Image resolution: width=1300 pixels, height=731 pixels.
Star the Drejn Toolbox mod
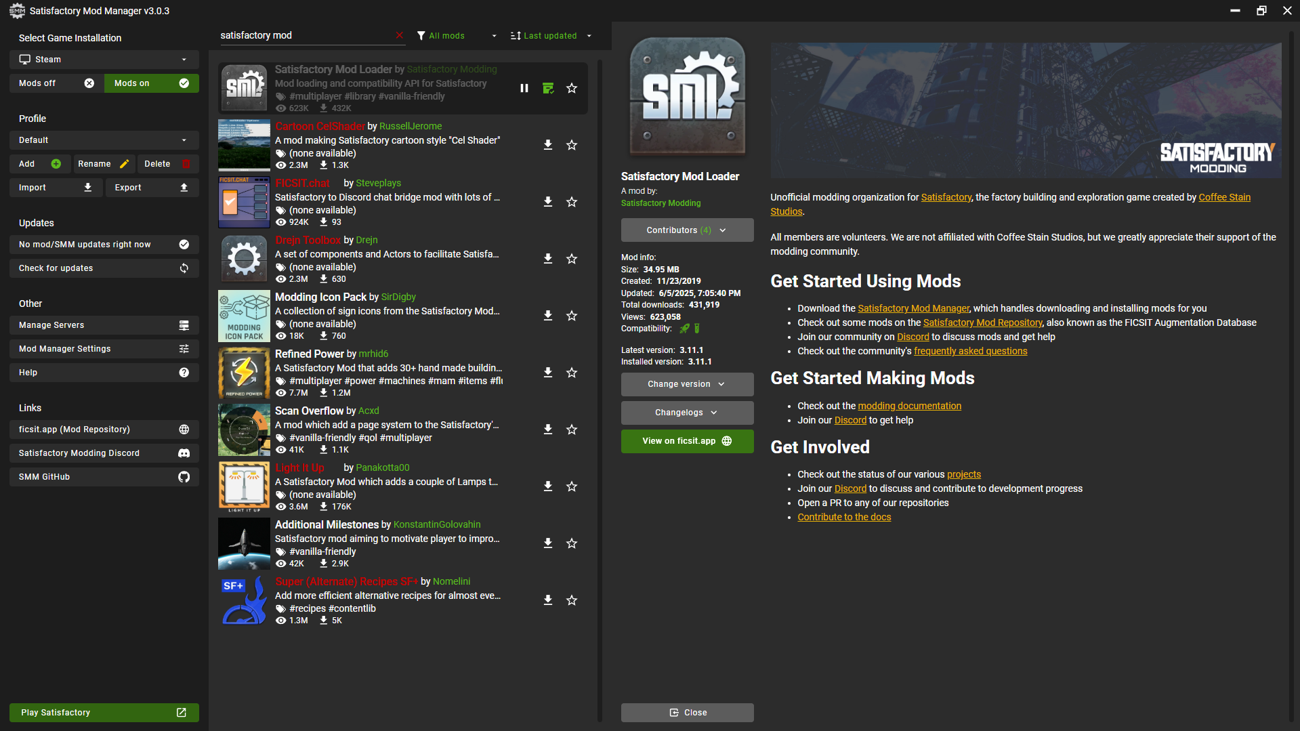point(572,259)
